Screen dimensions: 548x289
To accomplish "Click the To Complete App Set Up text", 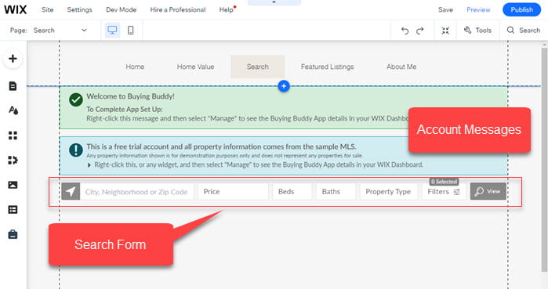I will pos(125,109).
